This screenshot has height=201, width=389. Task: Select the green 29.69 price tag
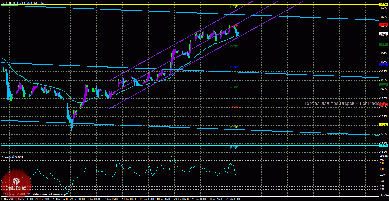tap(383, 85)
